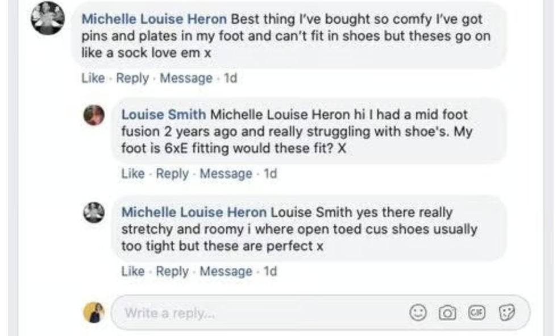Open Michelle Louise Heron's name on top comment

154,19
